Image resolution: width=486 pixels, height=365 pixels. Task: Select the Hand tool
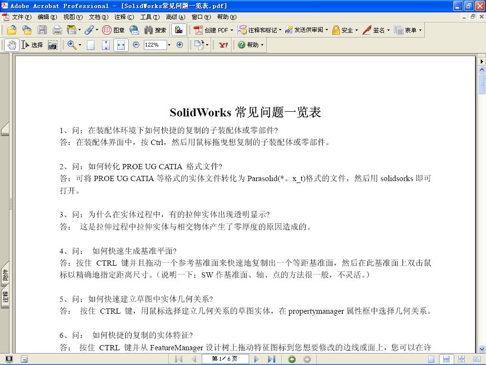pos(12,45)
